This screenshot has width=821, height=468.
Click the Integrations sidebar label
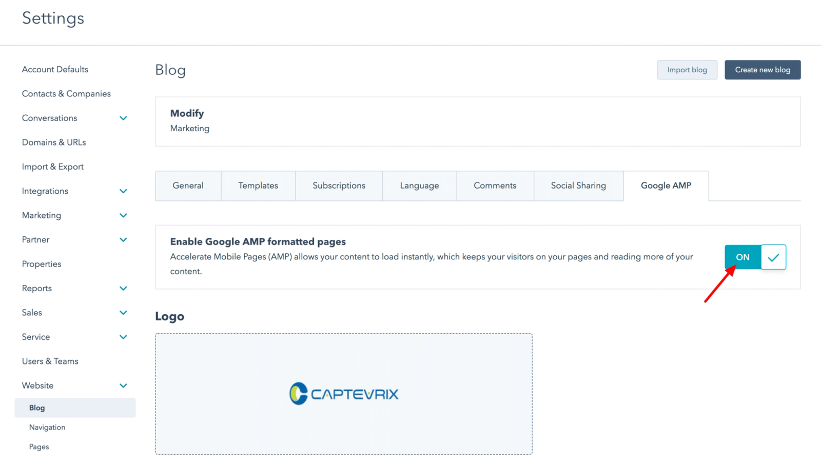pyautogui.click(x=45, y=191)
